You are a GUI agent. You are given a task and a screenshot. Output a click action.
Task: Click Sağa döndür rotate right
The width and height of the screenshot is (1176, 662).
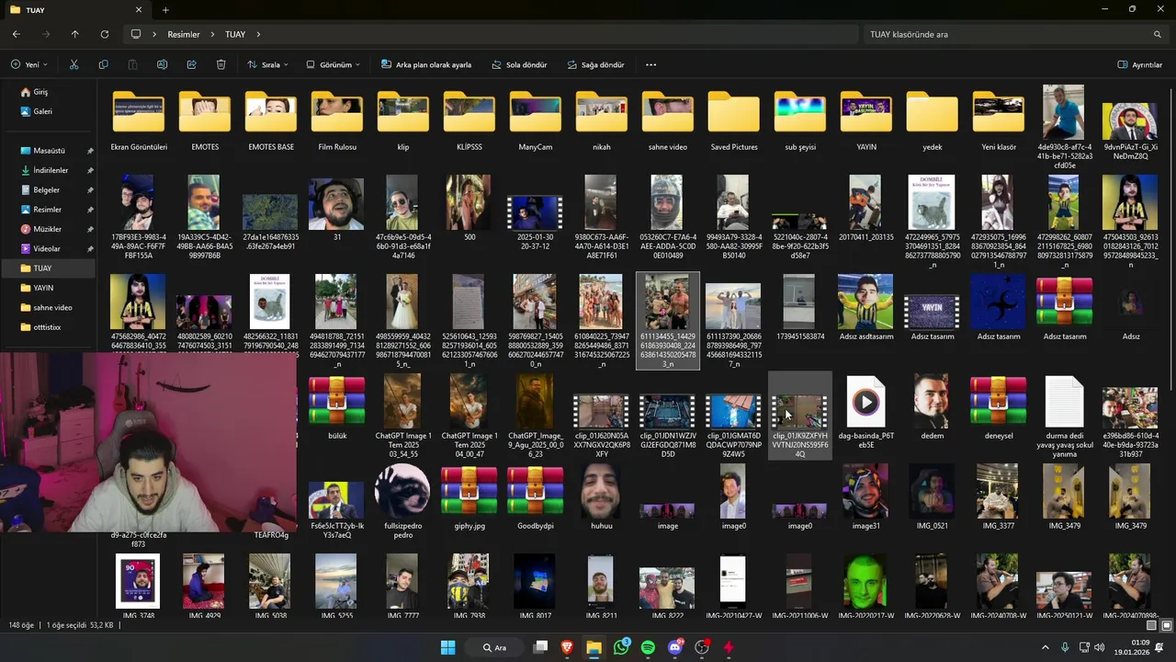595,65
